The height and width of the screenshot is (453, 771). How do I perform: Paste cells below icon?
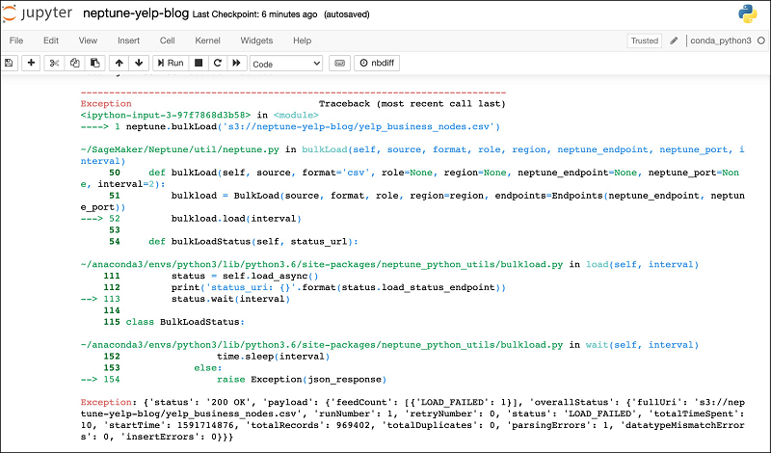[94, 63]
